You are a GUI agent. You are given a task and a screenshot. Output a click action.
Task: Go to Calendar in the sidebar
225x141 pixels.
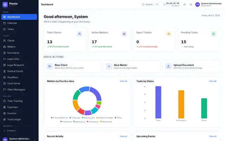point(19,23)
